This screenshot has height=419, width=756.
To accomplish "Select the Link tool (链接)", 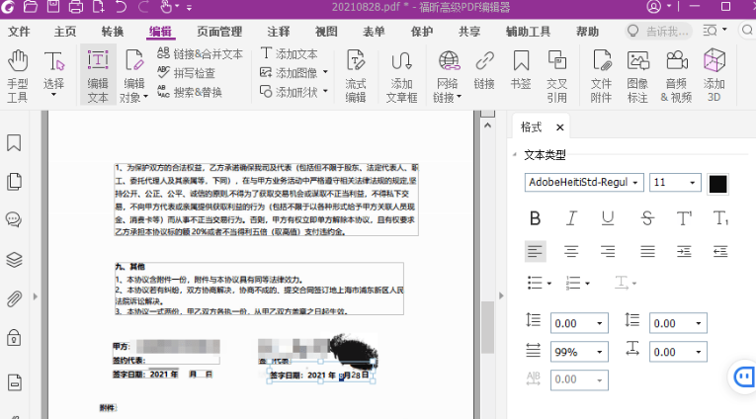I will click(x=484, y=70).
